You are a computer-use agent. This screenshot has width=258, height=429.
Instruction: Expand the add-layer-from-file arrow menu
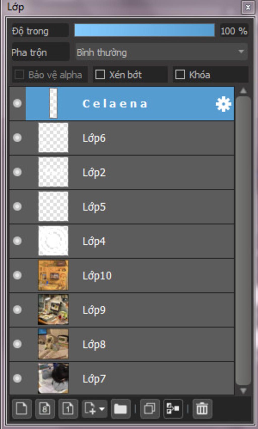pos(102,409)
